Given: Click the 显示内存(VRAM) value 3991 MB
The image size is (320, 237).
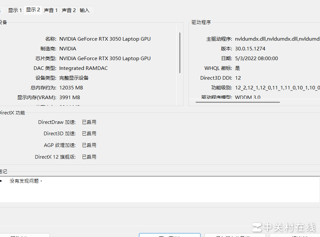Looking at the screenshot, I should pos(70,98).
